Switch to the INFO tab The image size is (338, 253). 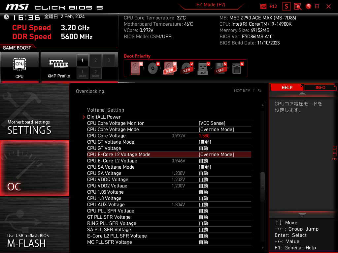[x=320, y=87]
